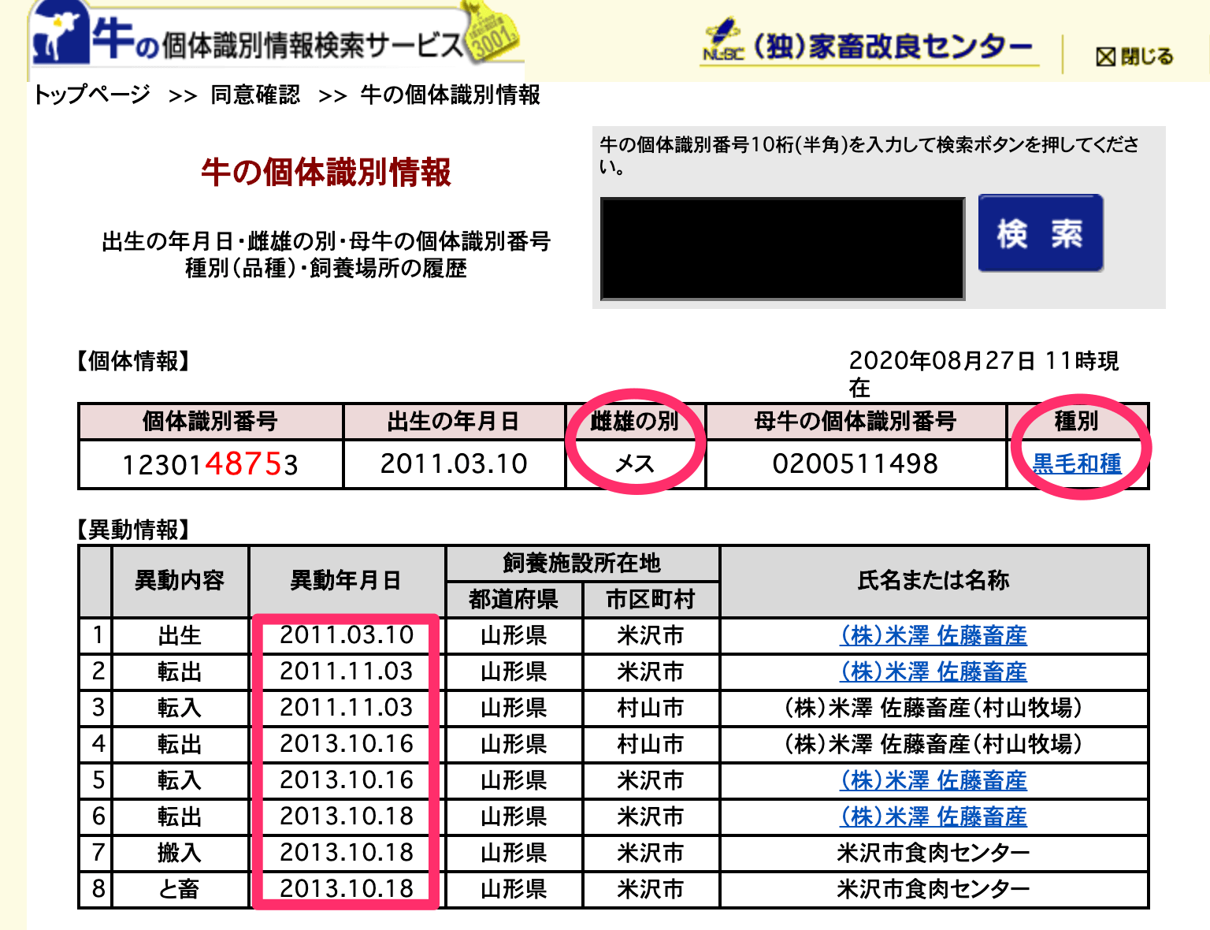Viewport: 1210px width, 930px height.
Task: Click 出生 event cell in row 1
Action: [x=180, y=635]
